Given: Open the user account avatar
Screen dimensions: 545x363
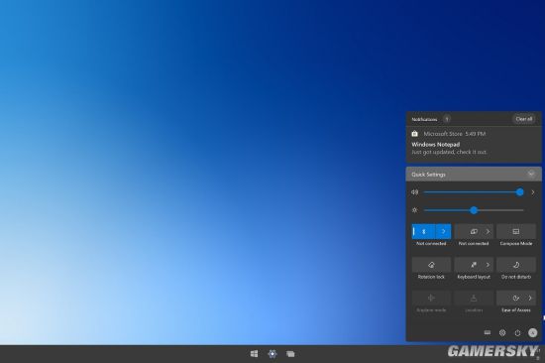Looking at the screenshot, I should click(x=532, y=333).
